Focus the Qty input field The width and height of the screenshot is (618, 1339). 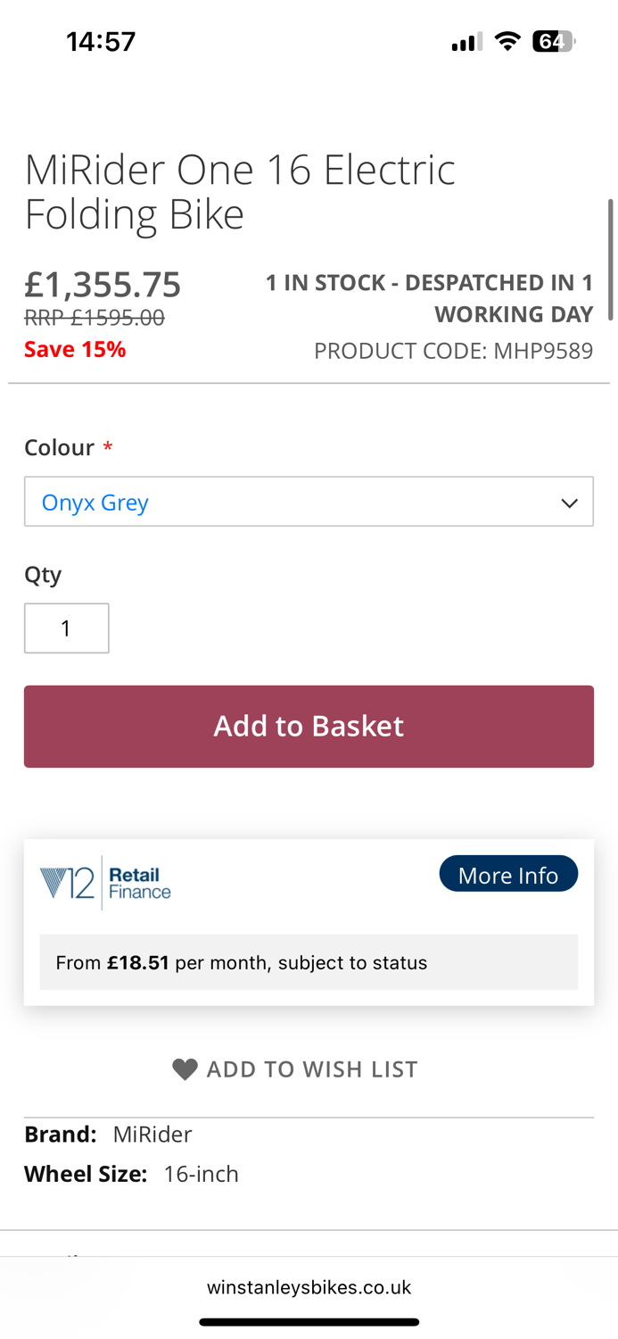(x=67, y=628)
